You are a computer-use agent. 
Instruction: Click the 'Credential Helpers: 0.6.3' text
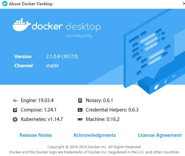click(112, 110)
